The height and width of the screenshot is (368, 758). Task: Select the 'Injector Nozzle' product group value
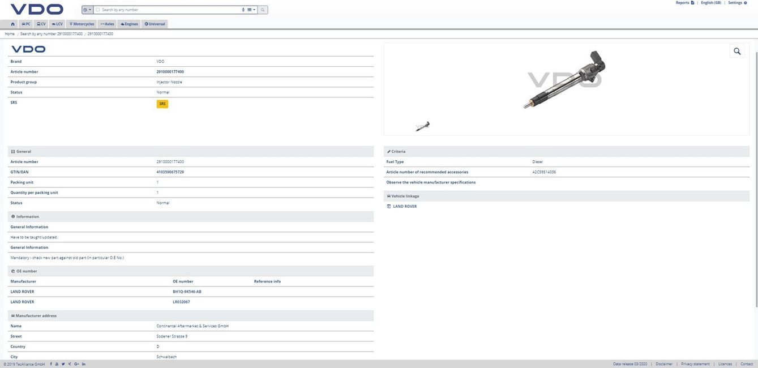pos(169,82)
